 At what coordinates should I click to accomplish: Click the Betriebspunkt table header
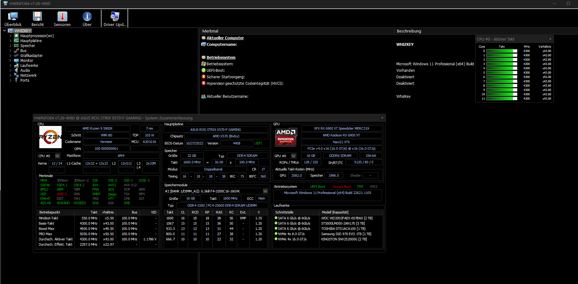[x=56, y=212]
